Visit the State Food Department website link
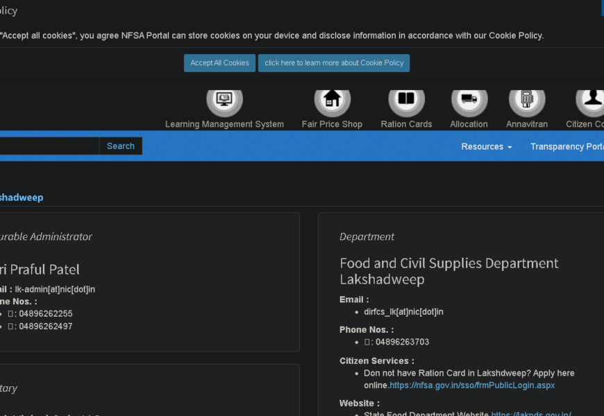Viewport: 604px width, 416px height. point(531,414)
